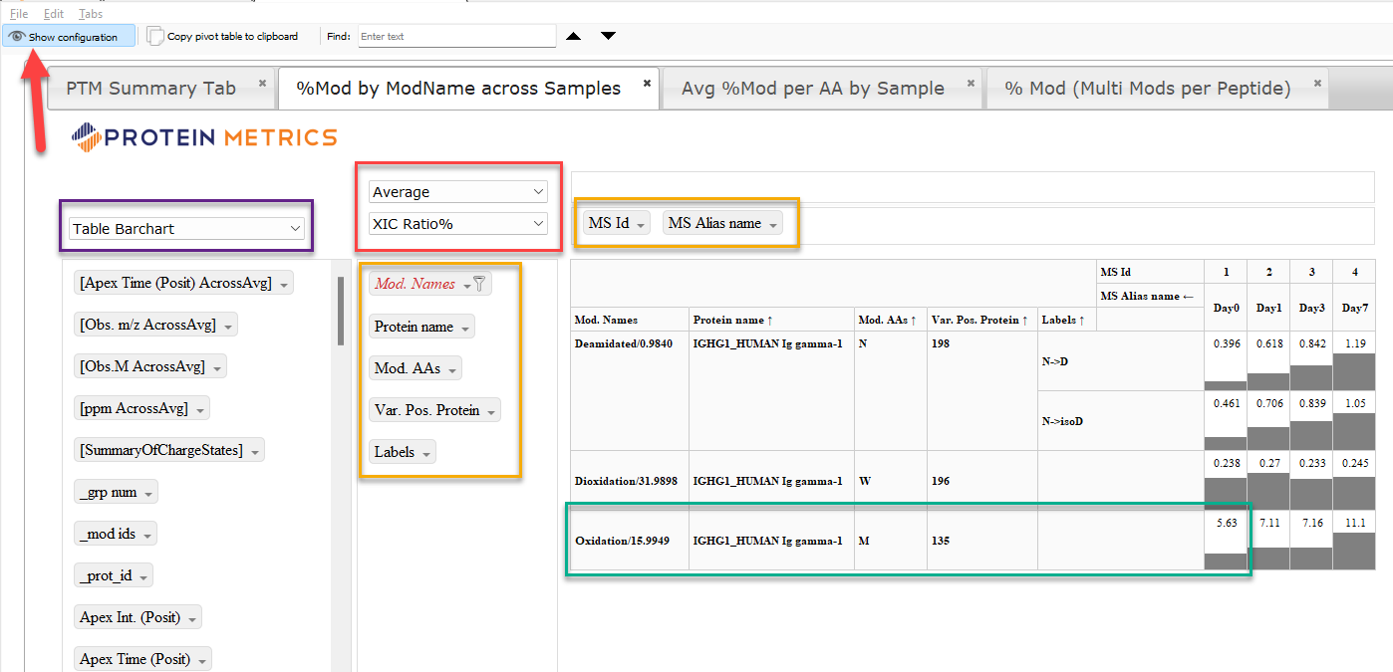Click the Find text entry box
Screen dimensions: 1393x672
click(456, 35)
